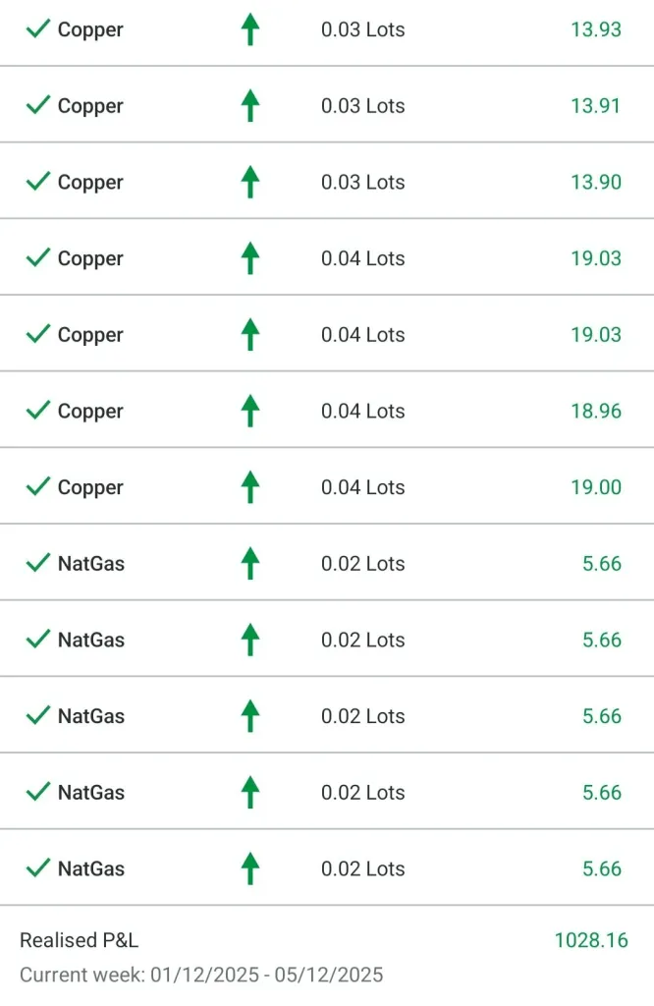Click the up arrow on the Copper 19.00 row

point(250,487)
